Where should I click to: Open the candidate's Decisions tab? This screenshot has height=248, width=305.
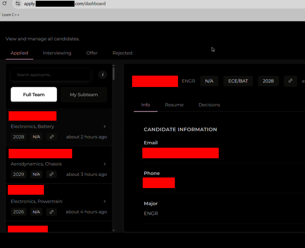(x=209, y=105)
